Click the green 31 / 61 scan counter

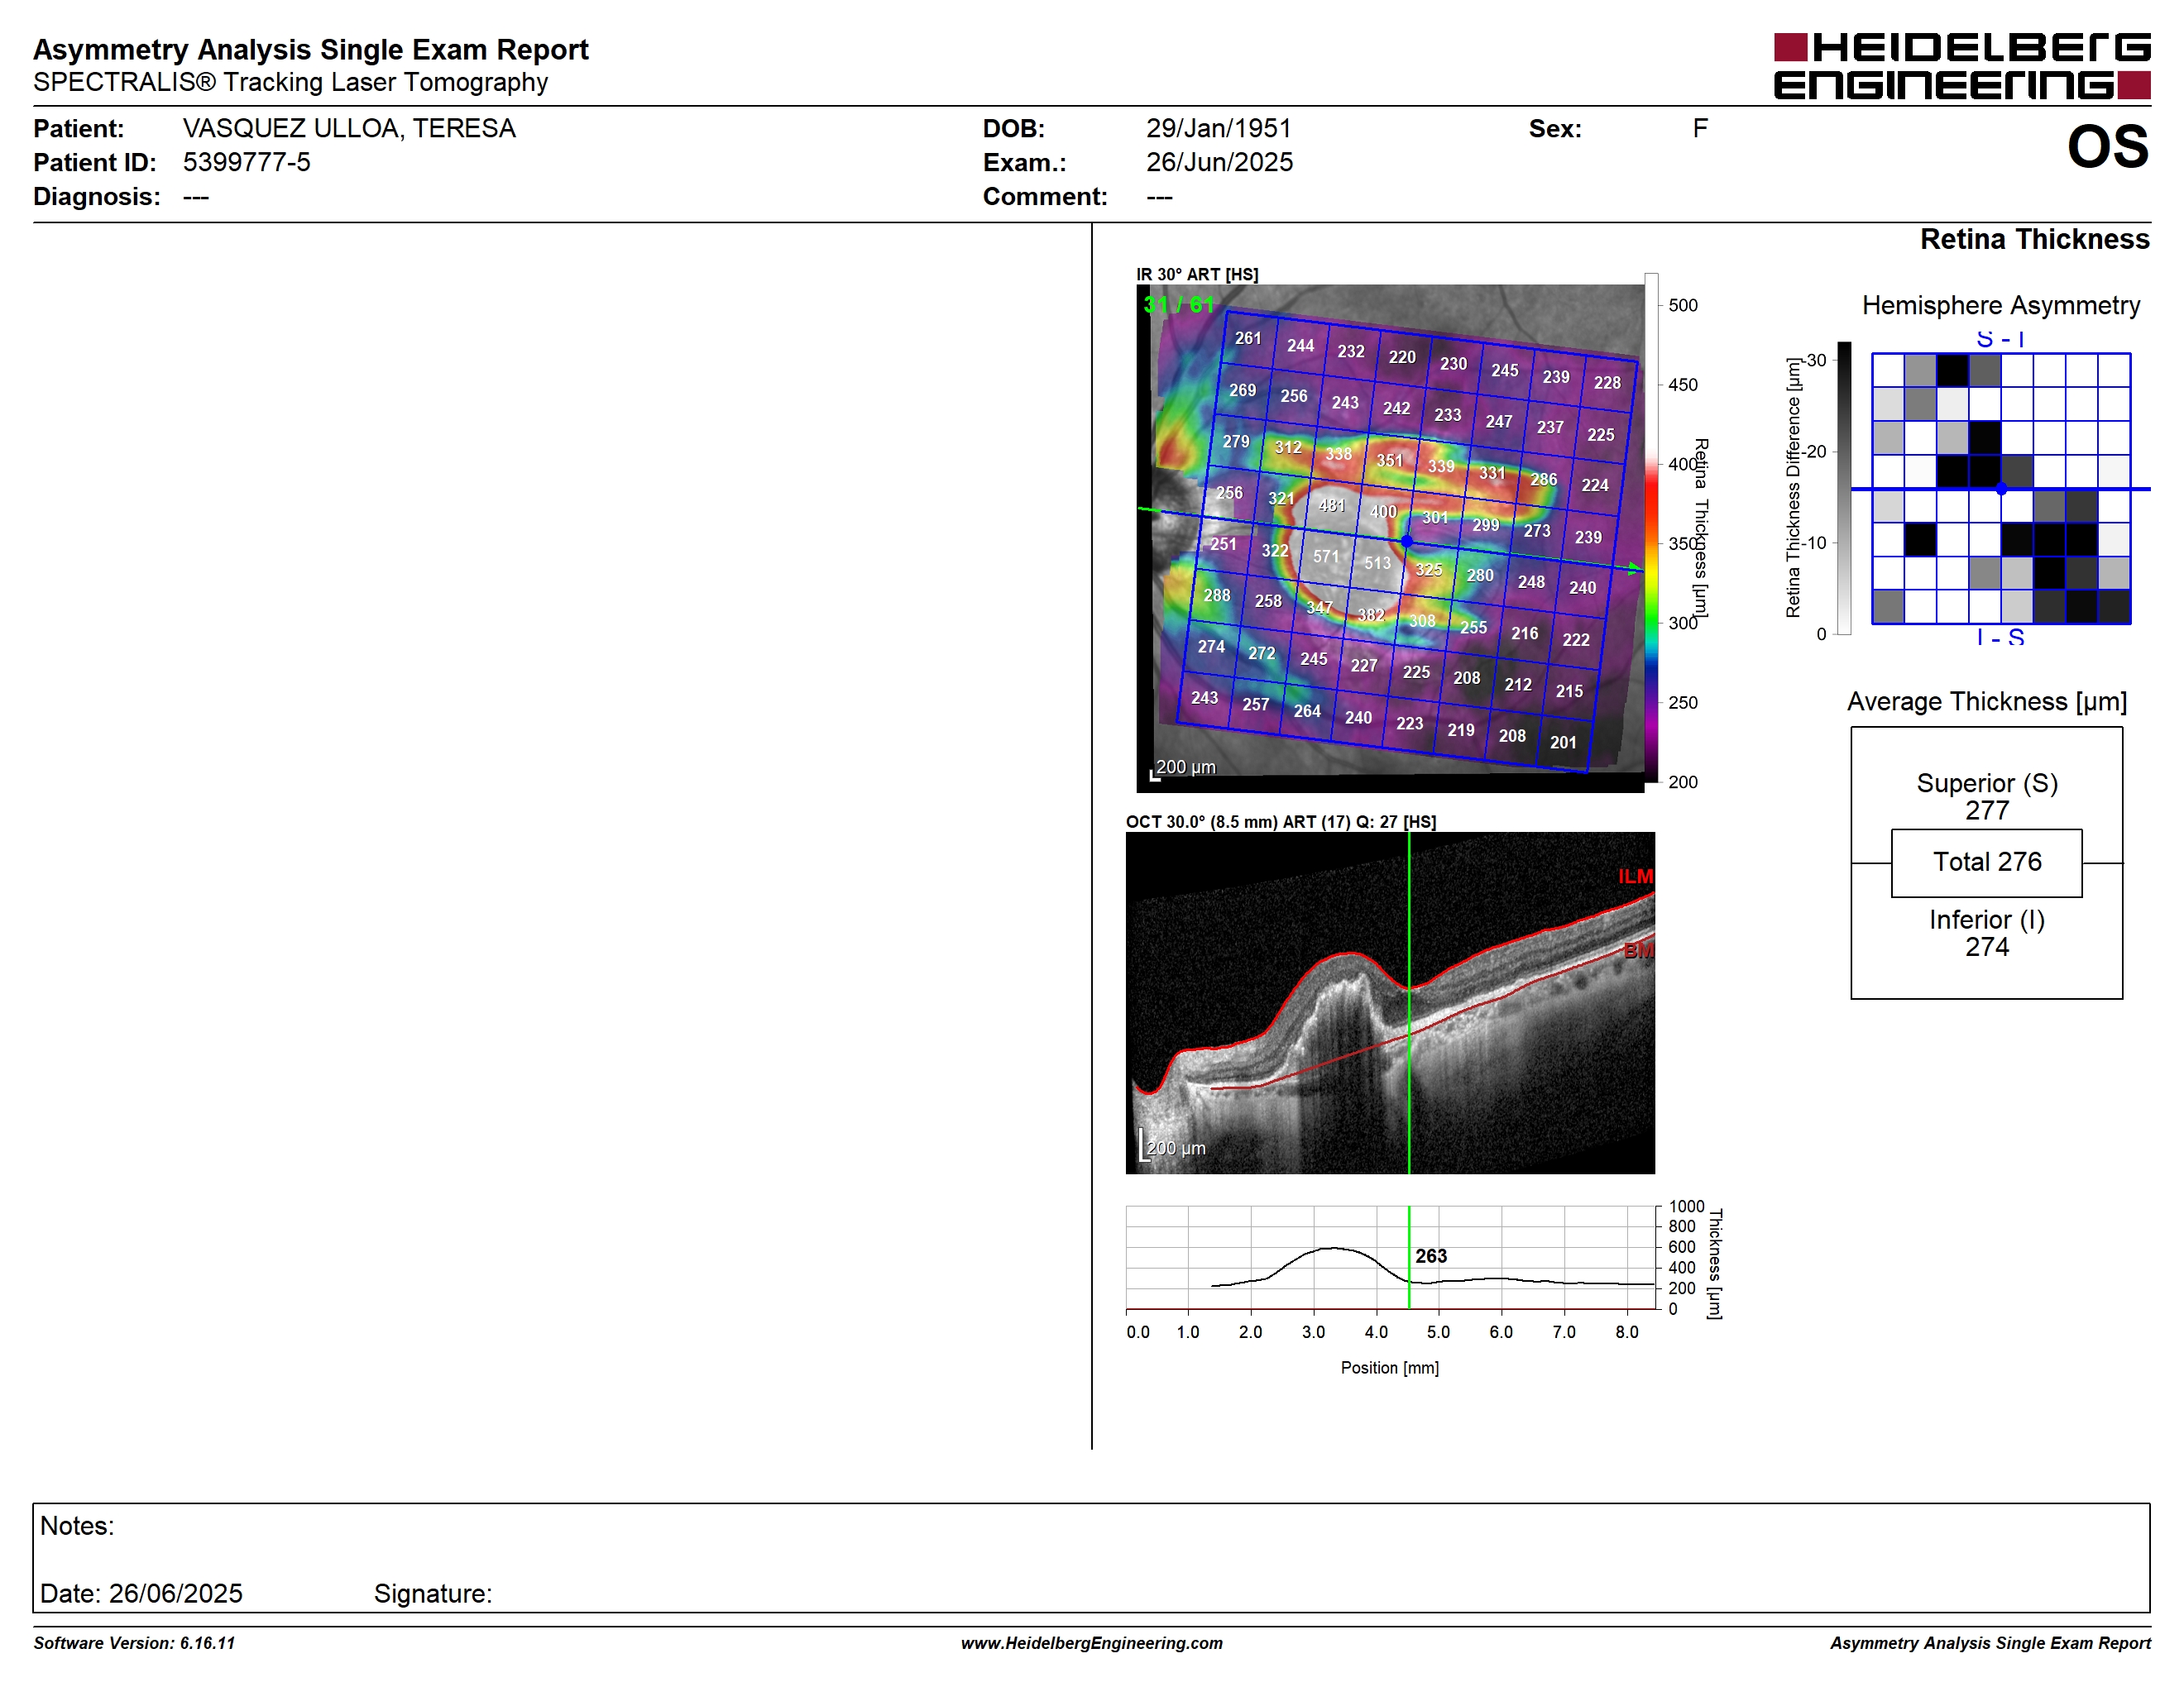click(x=1178, y=305)
